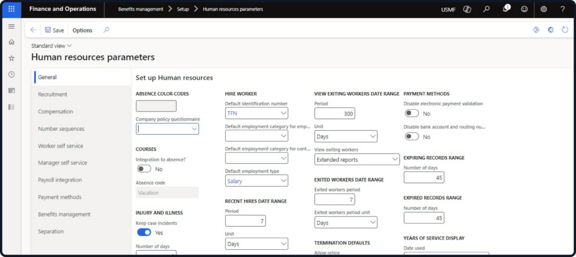
Task: Click Human resources parameters breadcrumb
Action: tap(233, 9)
